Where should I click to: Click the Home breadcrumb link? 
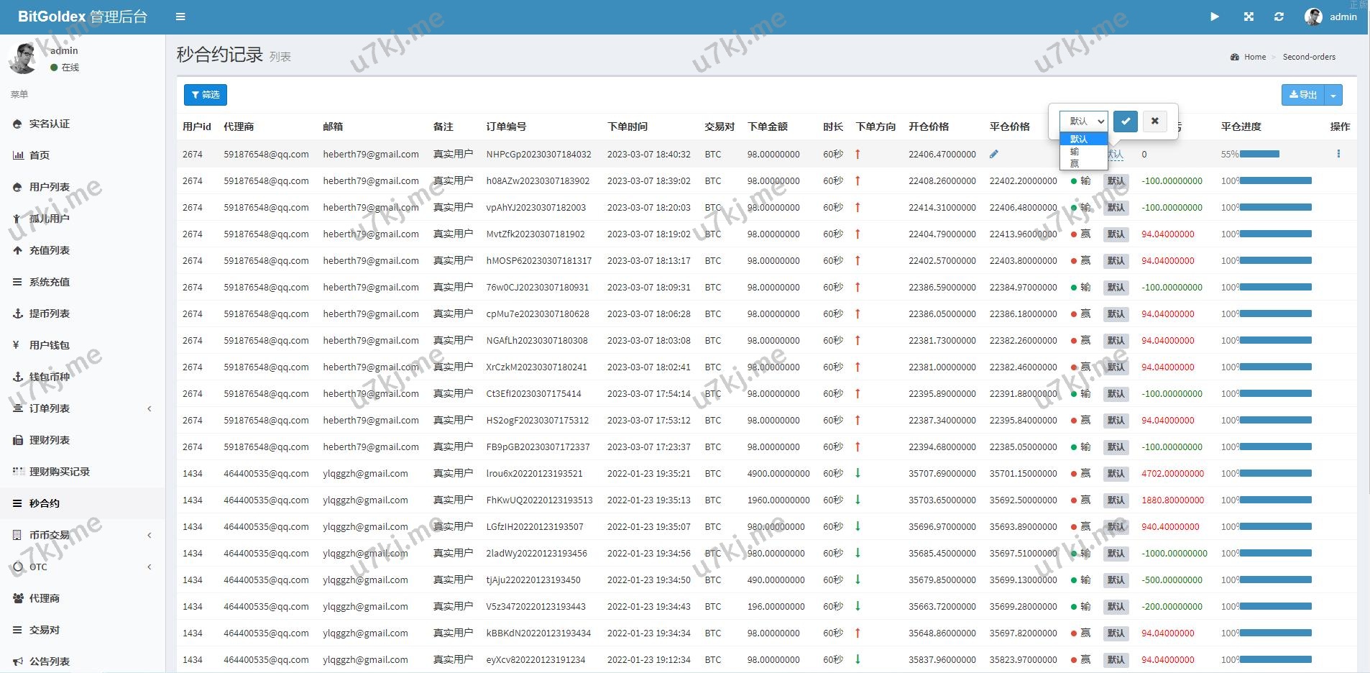tap(1254, 57)
